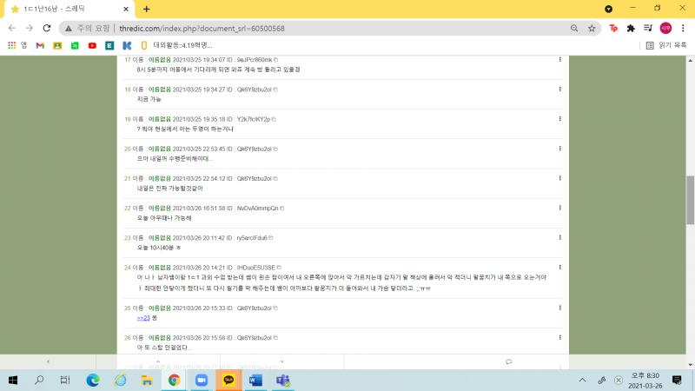Open the red Tp extension
The image size is (695, 391).
613,29
